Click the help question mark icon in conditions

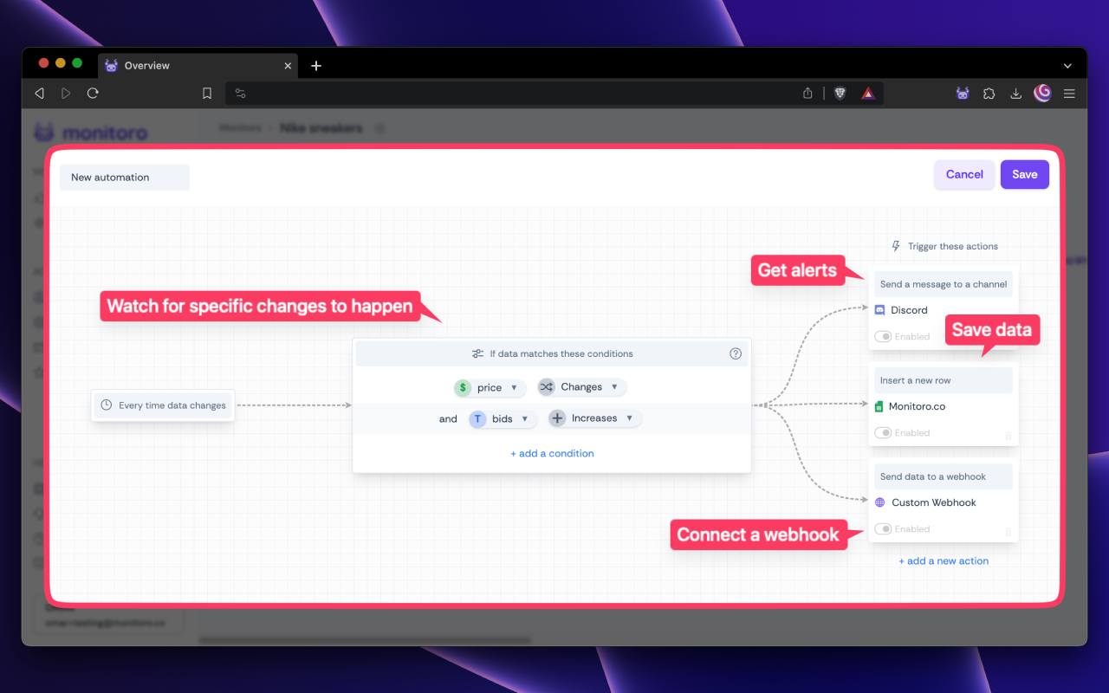(736, 353)
